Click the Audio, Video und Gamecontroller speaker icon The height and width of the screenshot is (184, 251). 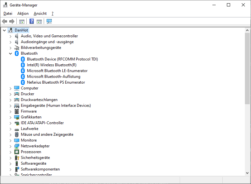tap(17, 36)
